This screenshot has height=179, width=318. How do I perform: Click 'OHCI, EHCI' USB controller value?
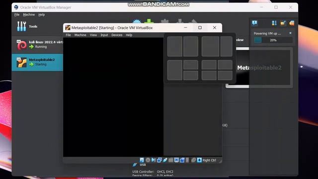tap(165, 172)
